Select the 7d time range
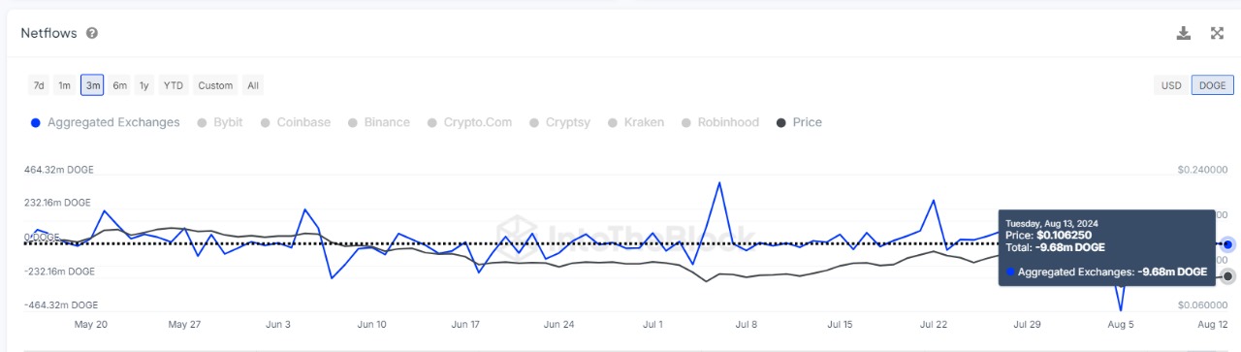The width and height of the screenshot is (1241, 352). click(39, 85)
